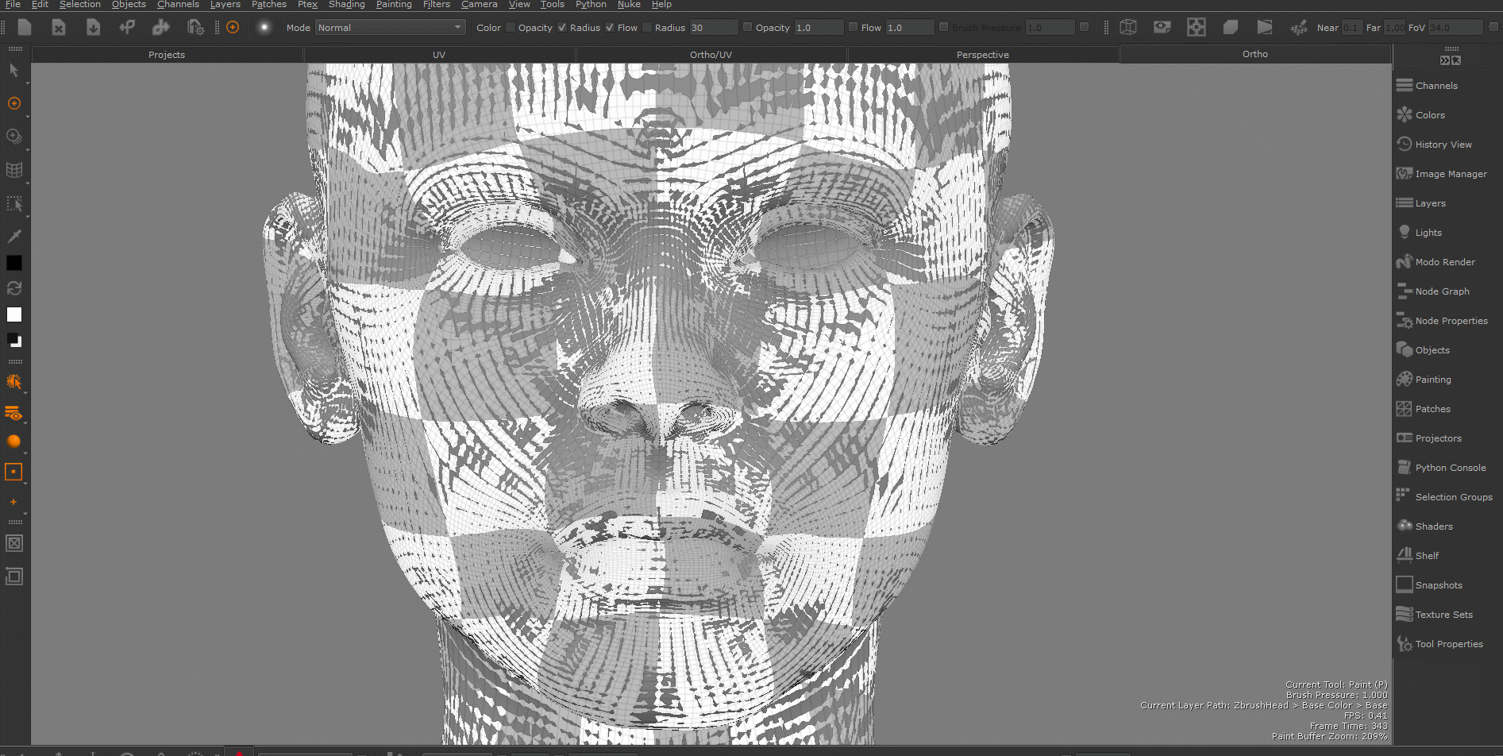Swap foreground and background colors
The width and height of the screenshot is (1503, 756).
pos(14,288)
